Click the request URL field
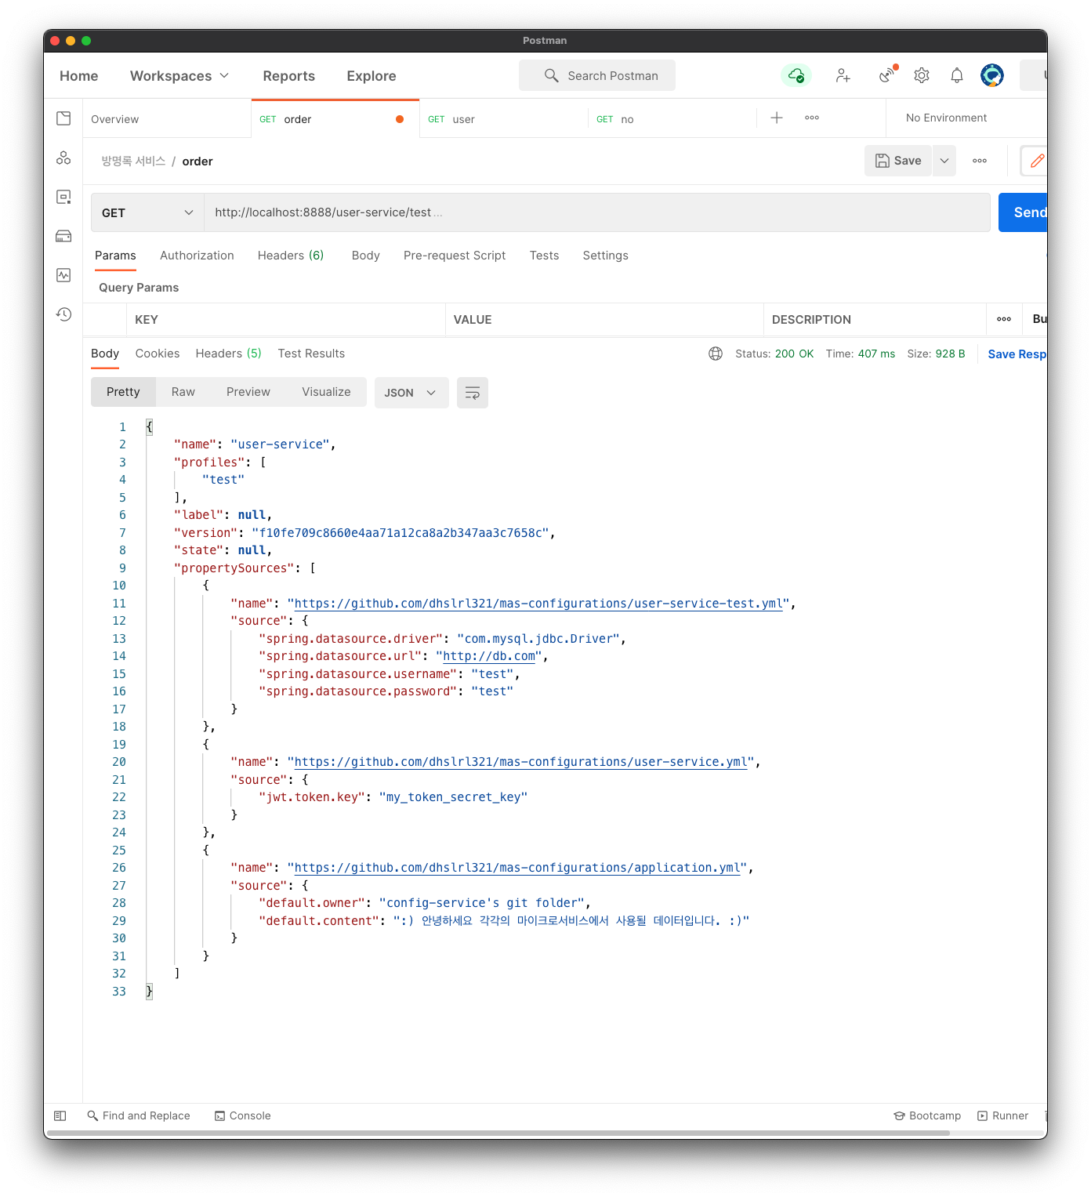 click(597, 212)
